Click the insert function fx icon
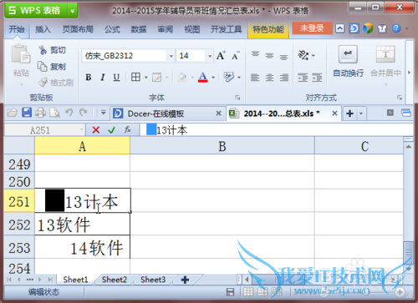Screen dimensions: 418x303 tap(128, 129)
